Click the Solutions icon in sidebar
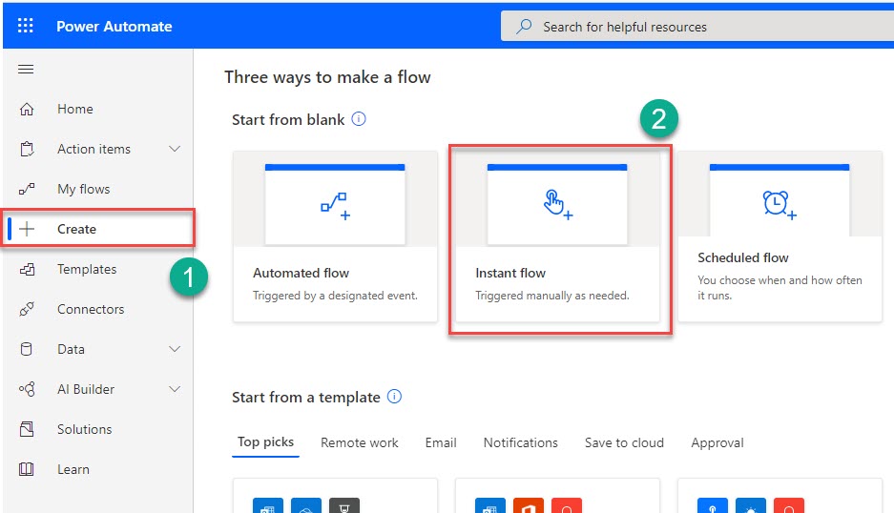This screenshot has height=513, width=894. point(27,429)
